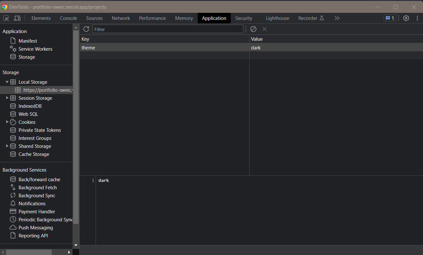Image resolution: width=423 pixels, height=255 pixels.
Task: Select Service Workers in the sidebar
Action: click(35, 49)
